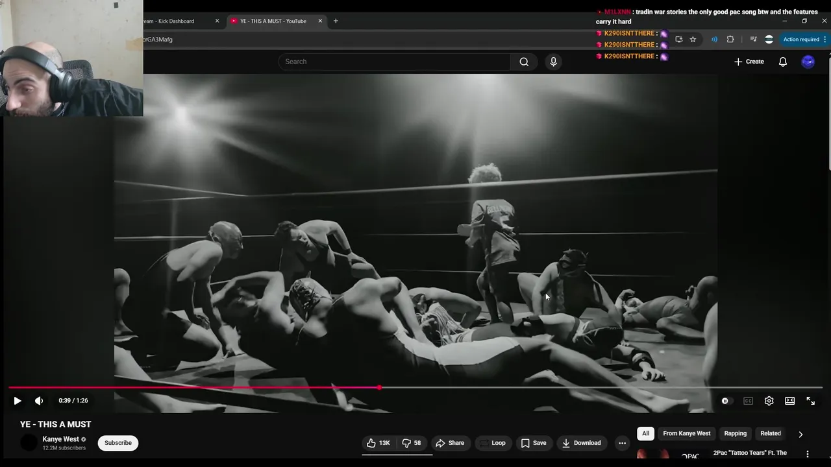Click the YouTube Search field
Screen dimensions: 831x467
[394, 62]
